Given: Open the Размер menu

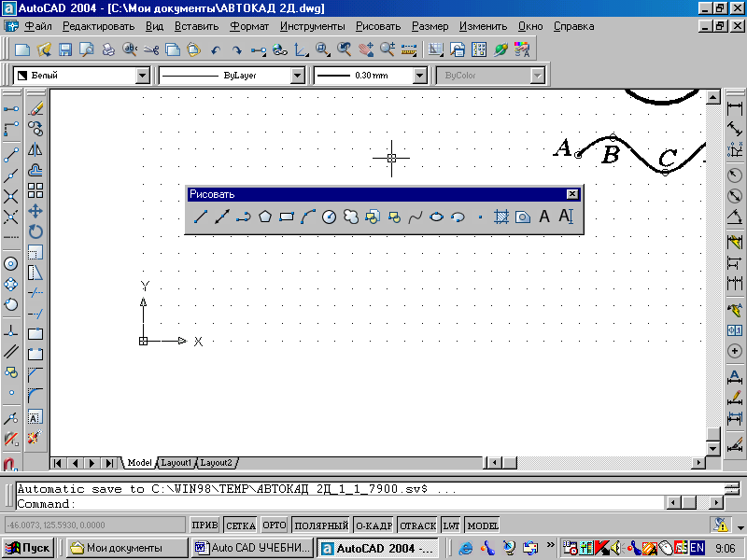Looking at the screenshot, I should coord(430,26).
